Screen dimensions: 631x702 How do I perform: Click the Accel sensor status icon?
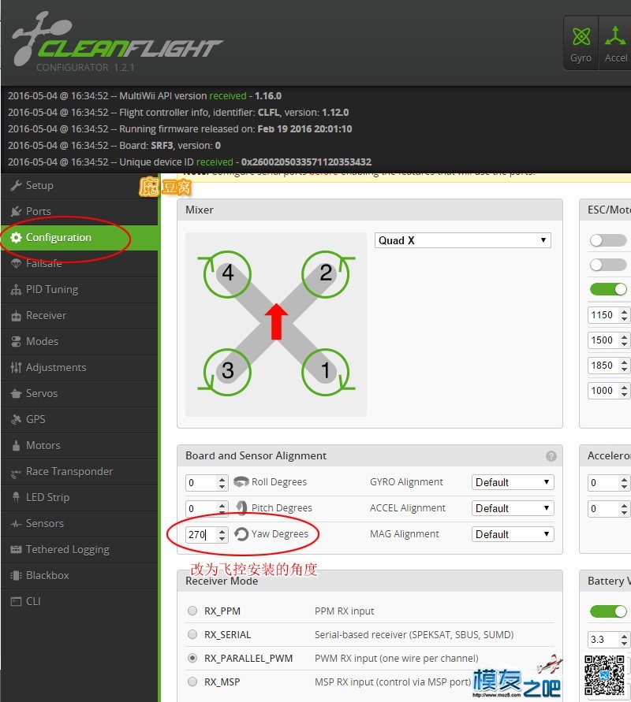pyautogui.click(x=615, y=35)
